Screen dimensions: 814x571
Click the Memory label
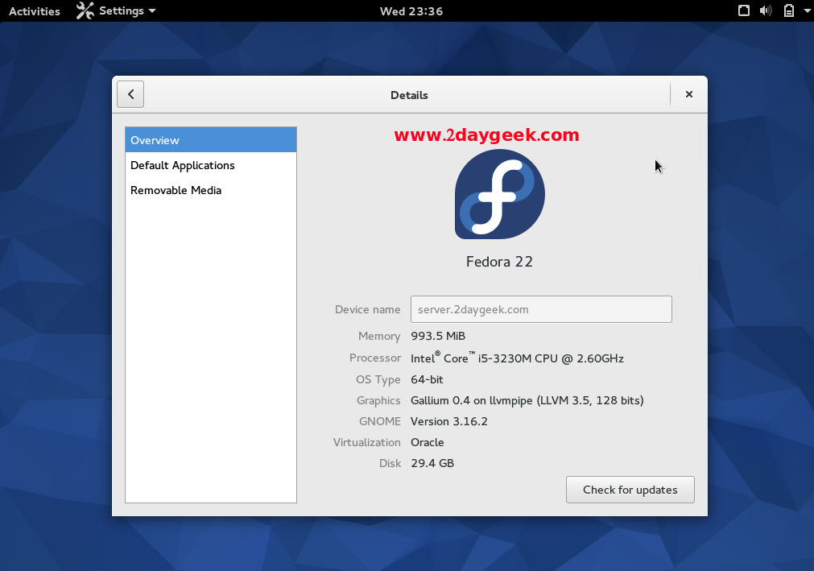[x=379, y=336]
